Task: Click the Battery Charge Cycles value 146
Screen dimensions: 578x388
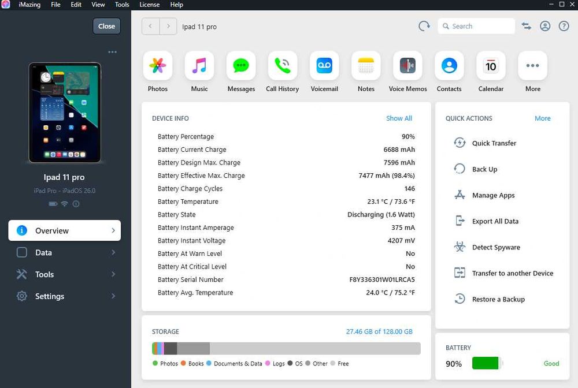Action: coord(410,188)
